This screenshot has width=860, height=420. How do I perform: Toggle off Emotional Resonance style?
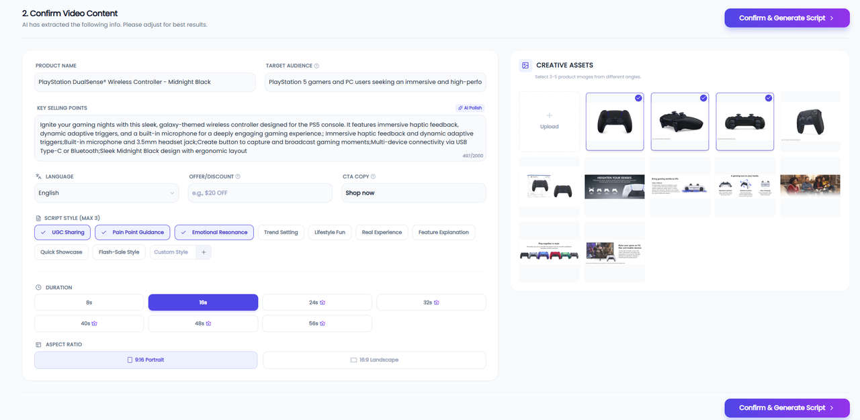click(214, 232)
